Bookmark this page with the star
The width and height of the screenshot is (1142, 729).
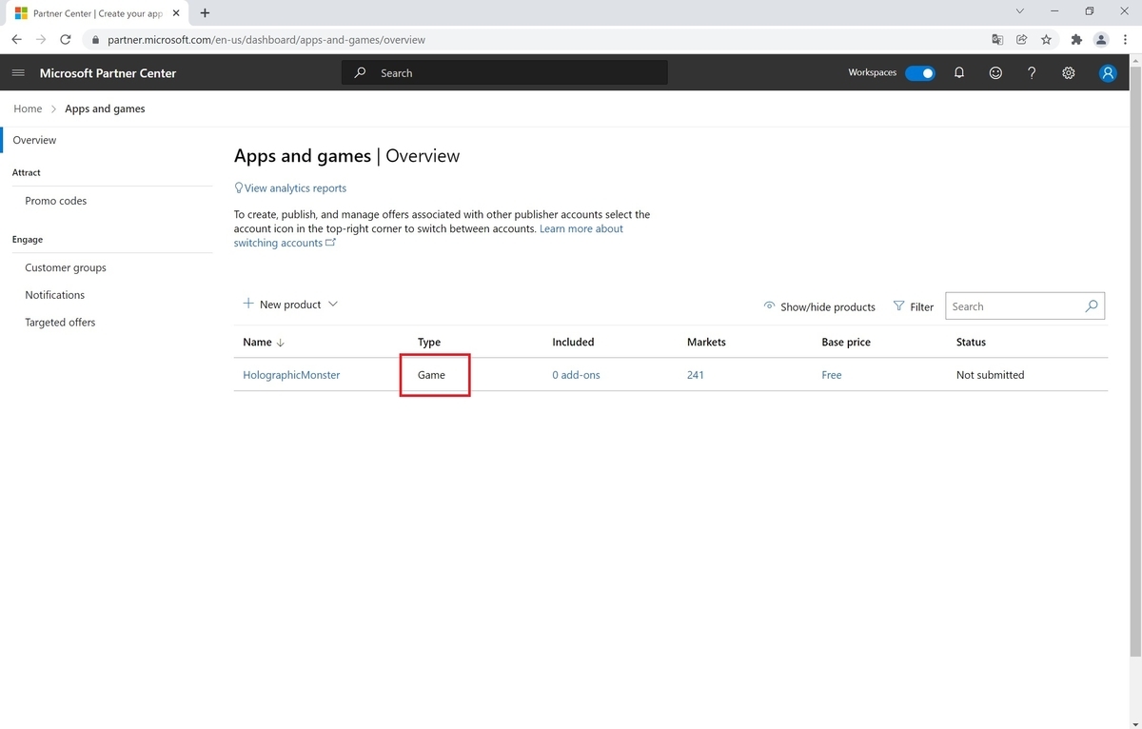(x=1046, y=40)
